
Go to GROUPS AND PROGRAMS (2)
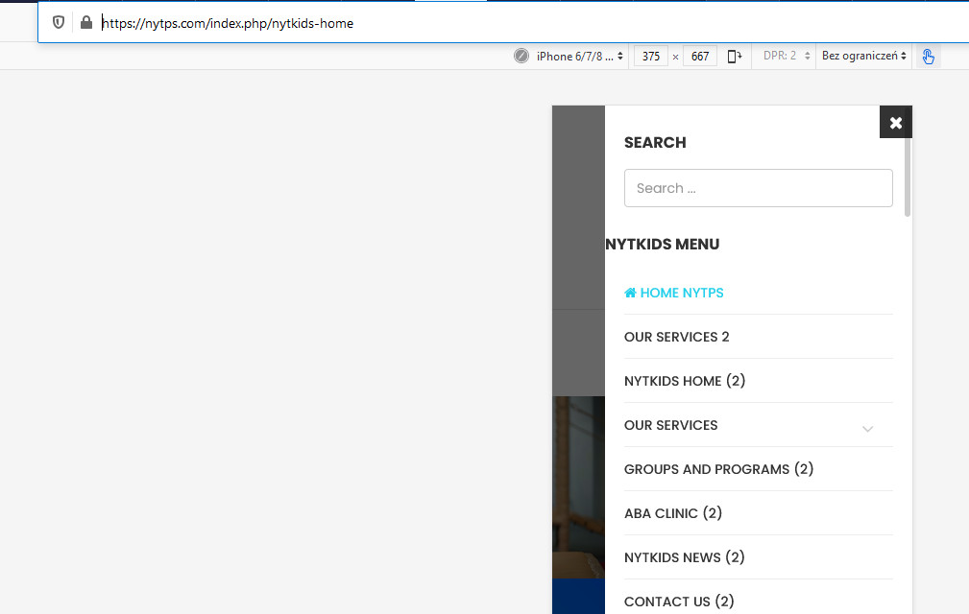coord(718,469)
